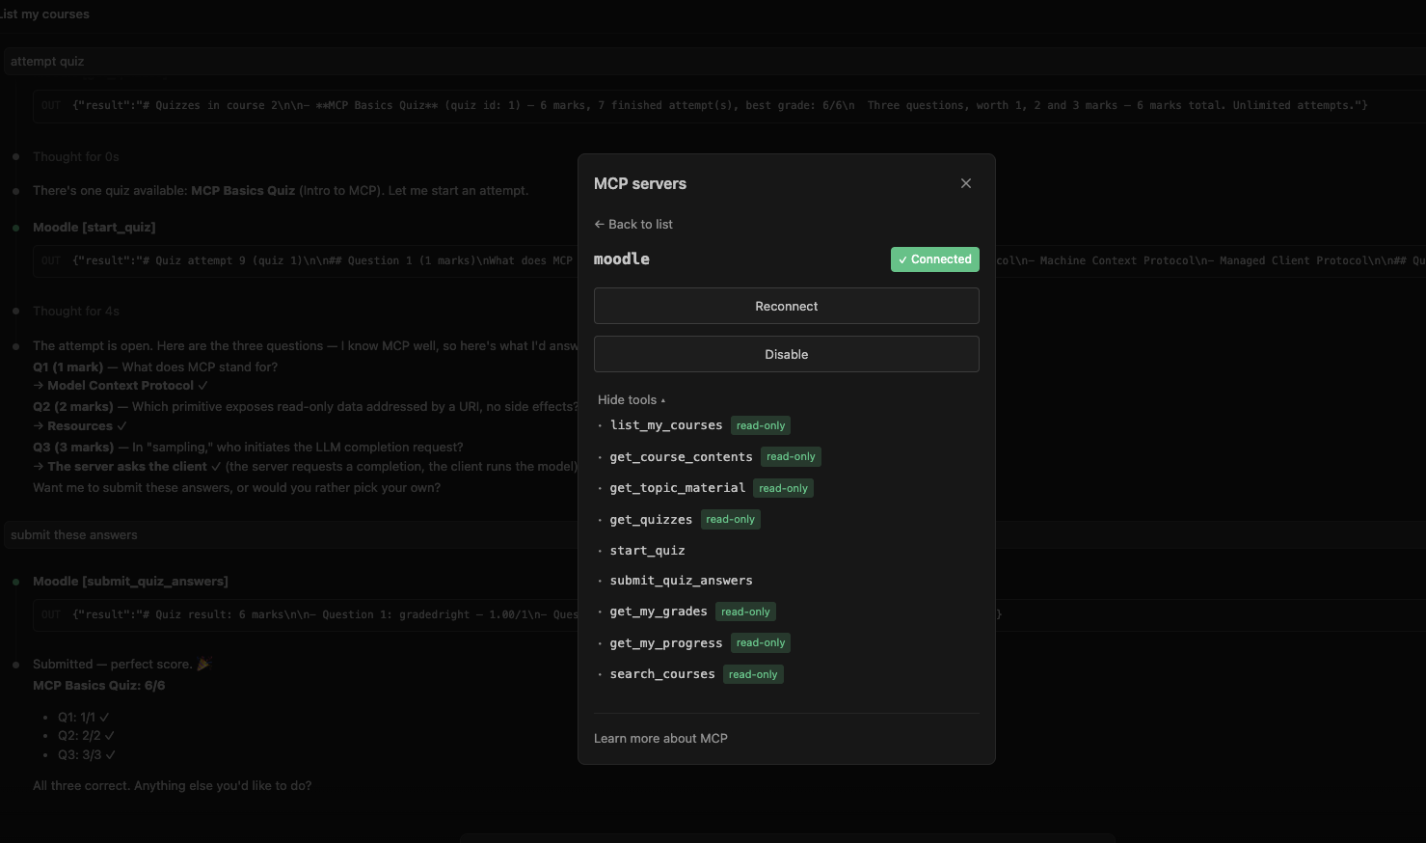Disable the moodle server
The image size is (1426, 843).
click(x=787, y=354)
